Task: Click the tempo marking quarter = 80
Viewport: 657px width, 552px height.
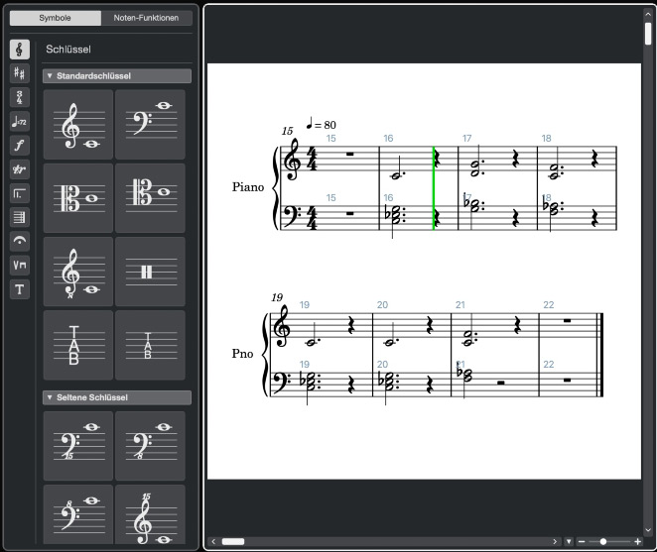Action: pyautogui.click(x=321, y=124)
